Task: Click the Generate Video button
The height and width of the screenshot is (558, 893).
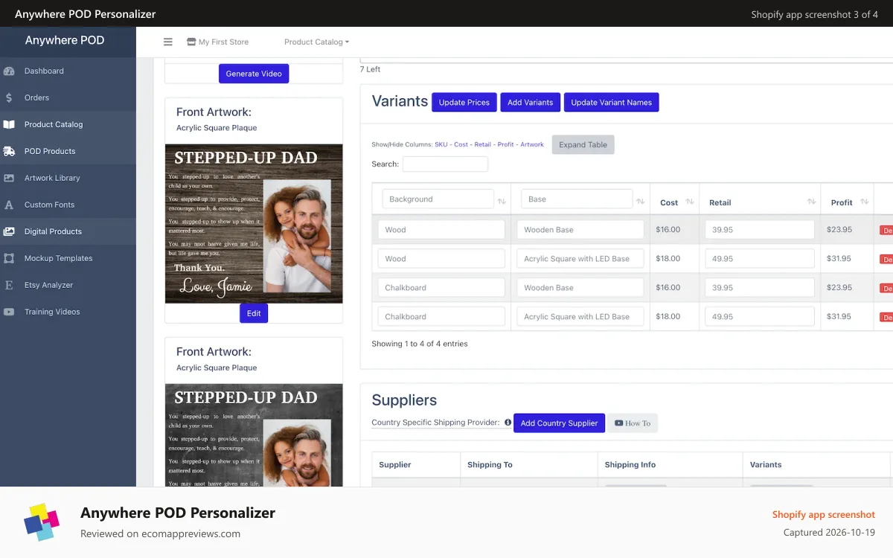Action: 254,74
